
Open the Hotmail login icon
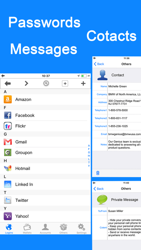(8, 168)
